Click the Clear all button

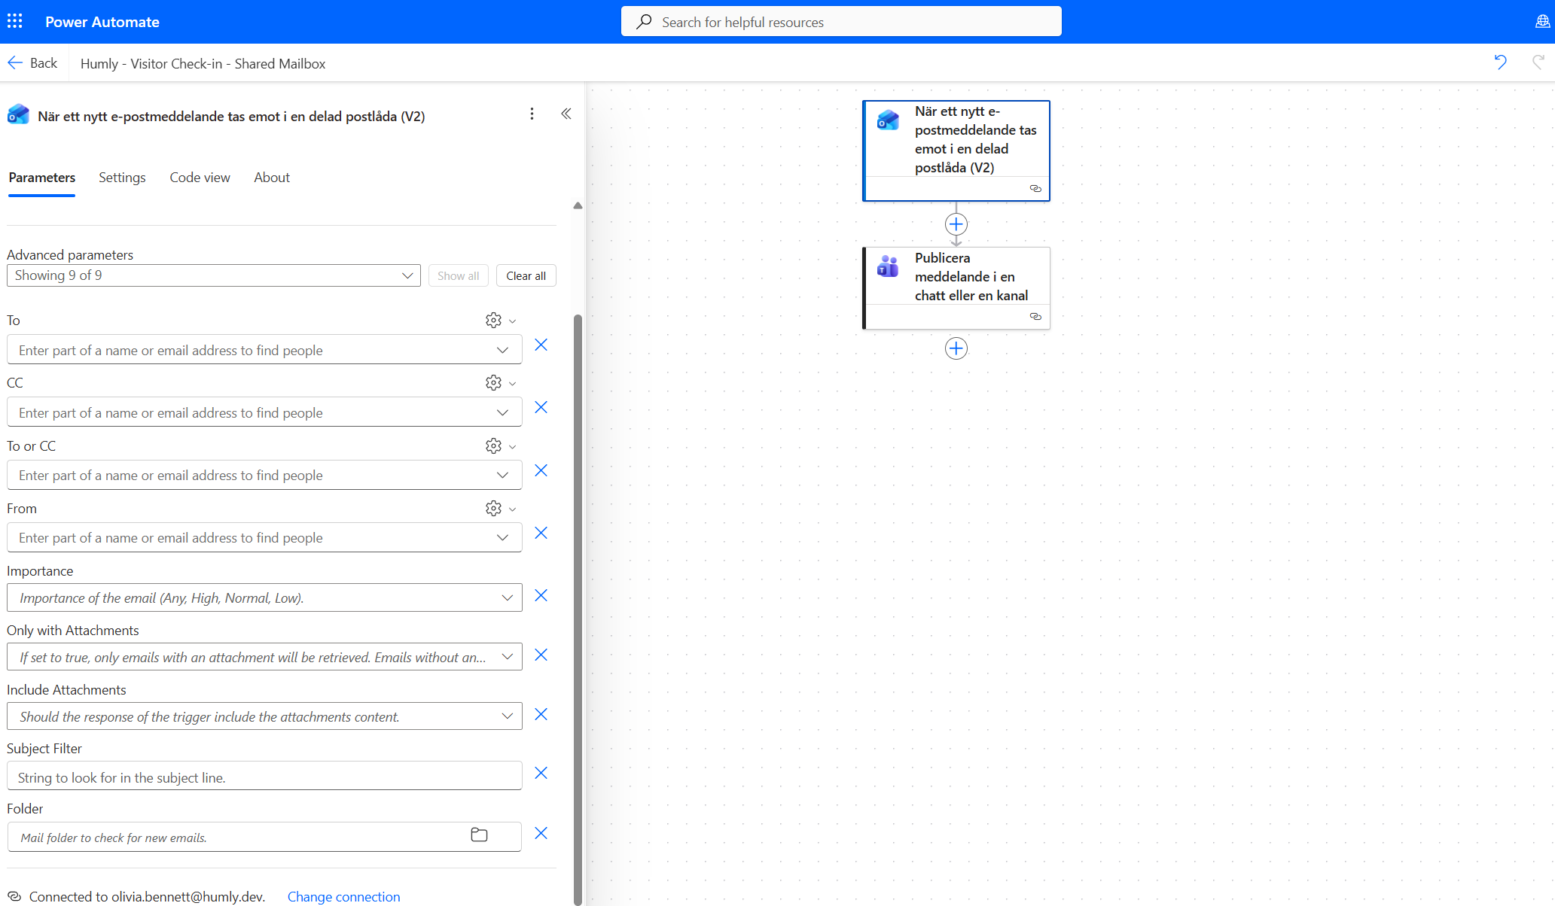pyautogui.click(x=526, y=275)
